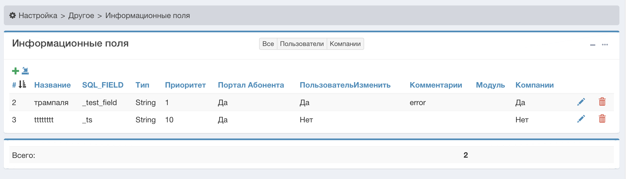Screen dimensions: 626x179
Task: Sort by the Комментарии column header
Action: point(436,85)
